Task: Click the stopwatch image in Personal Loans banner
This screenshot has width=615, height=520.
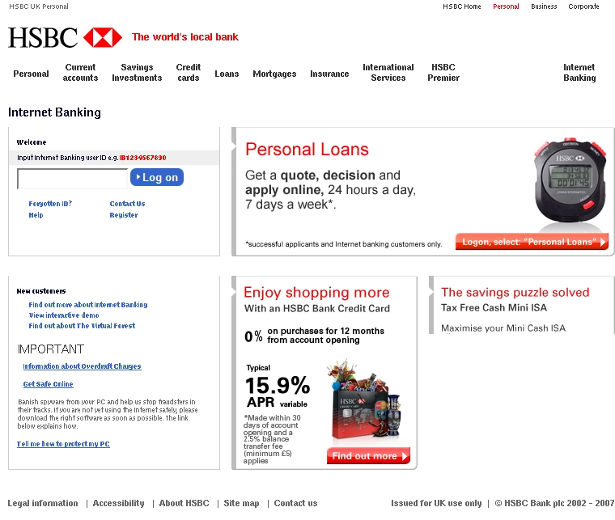Action: [x=570, y=181]
